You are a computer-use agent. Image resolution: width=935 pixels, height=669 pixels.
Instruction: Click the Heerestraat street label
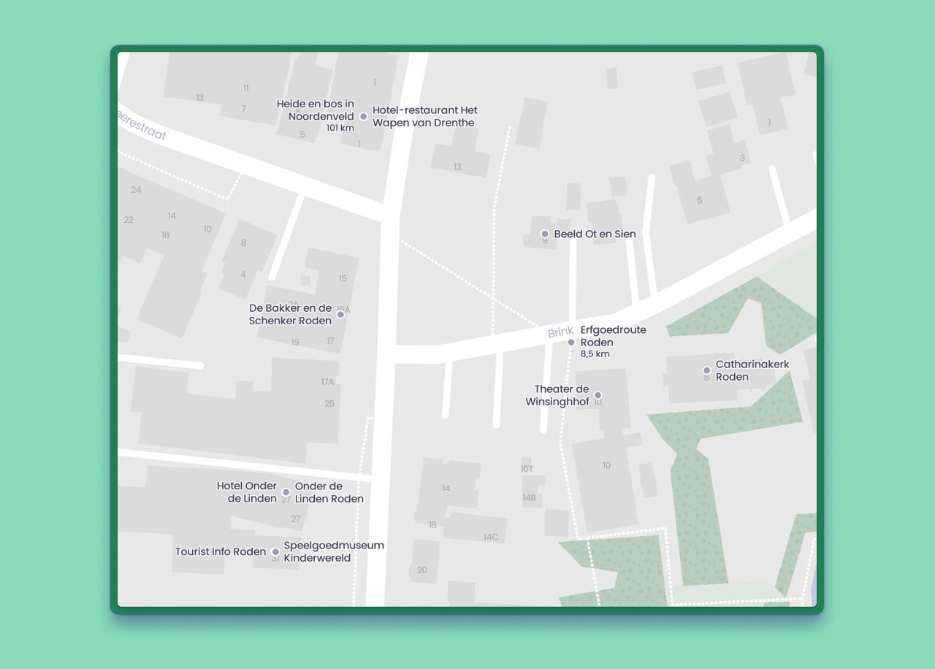coord(142,126)
